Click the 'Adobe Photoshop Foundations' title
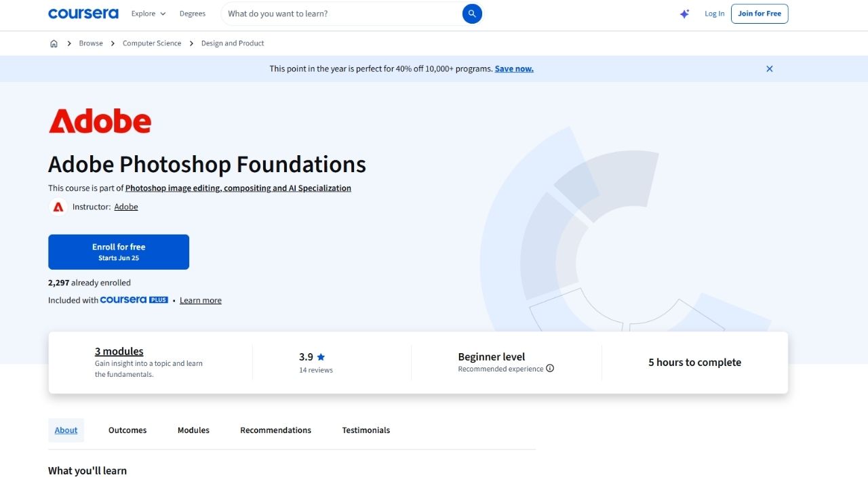Viewport: 868px width, 488px height. (207, 164)
